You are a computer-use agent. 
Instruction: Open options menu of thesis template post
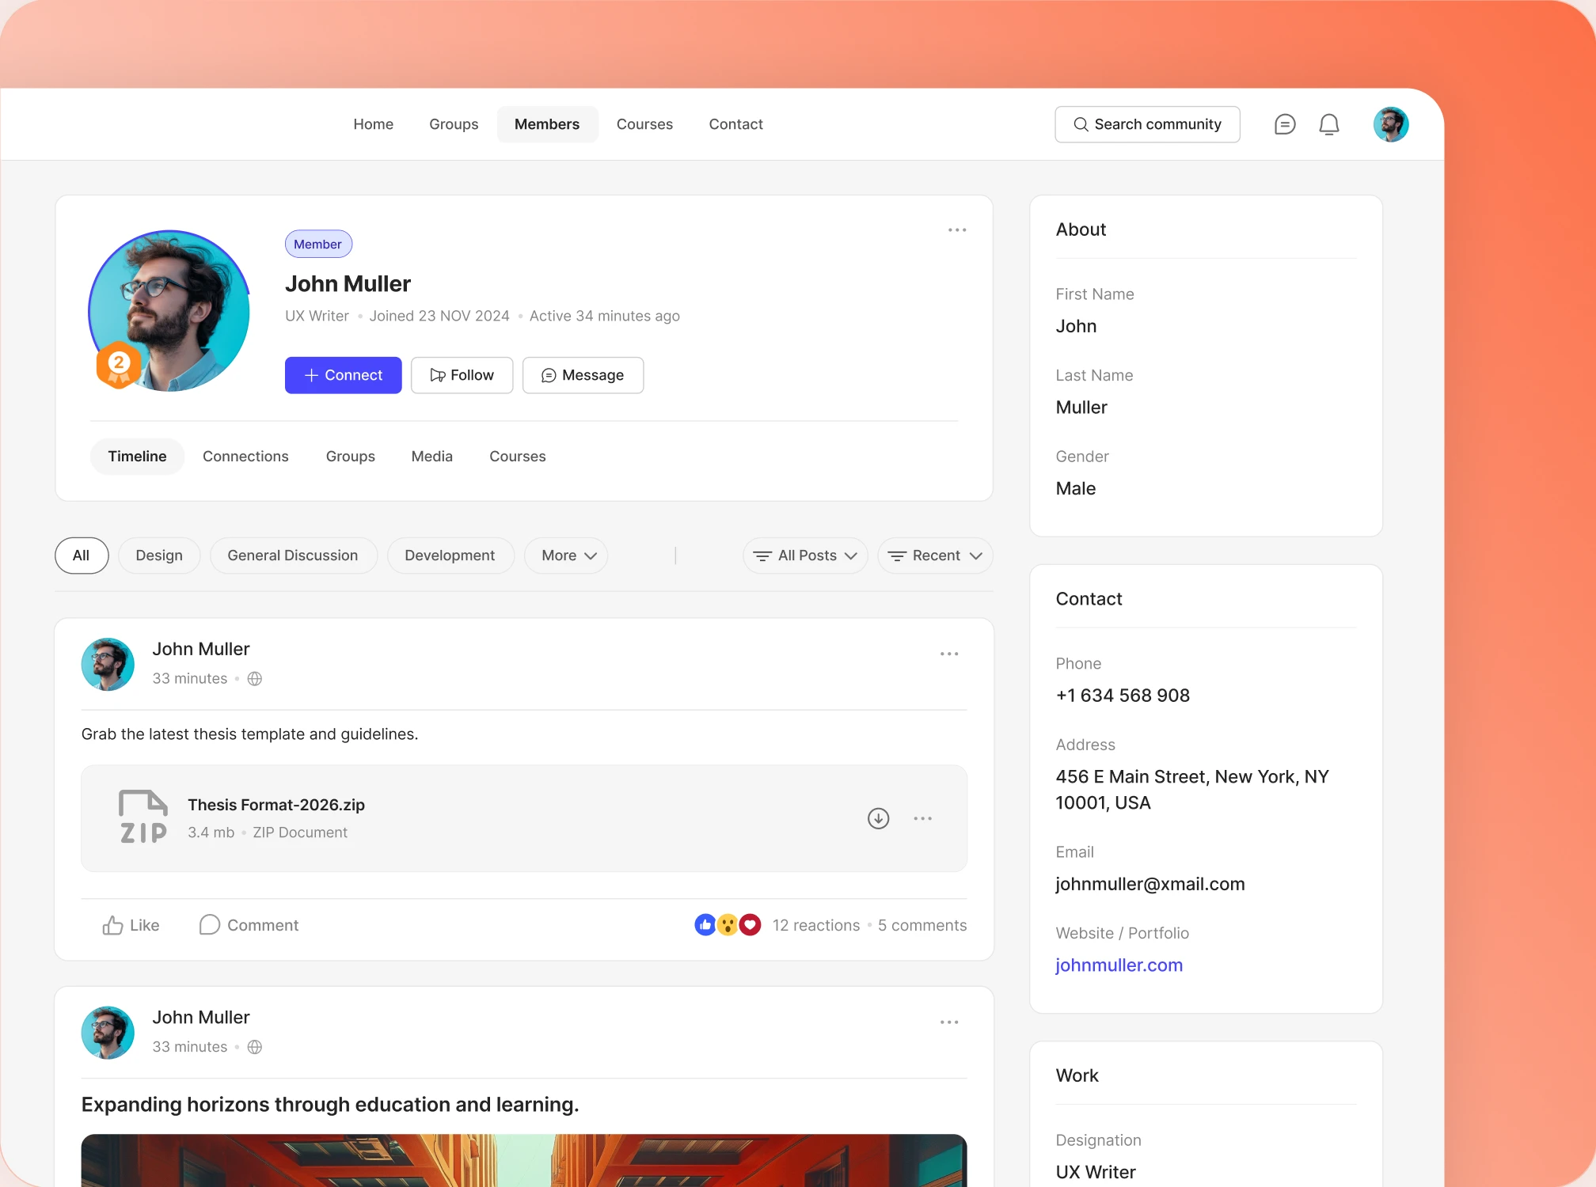click(x=949, y=654)
